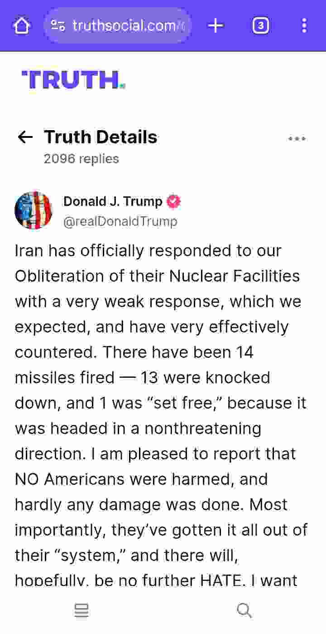Open a new tab with plus icon
326x634 pixels.
216,26
